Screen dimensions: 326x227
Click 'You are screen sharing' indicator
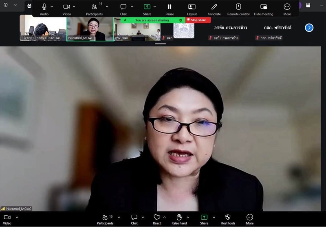pos(152,20)
